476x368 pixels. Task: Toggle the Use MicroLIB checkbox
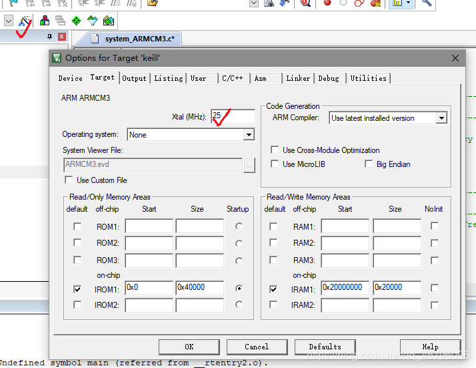point(275,164)
